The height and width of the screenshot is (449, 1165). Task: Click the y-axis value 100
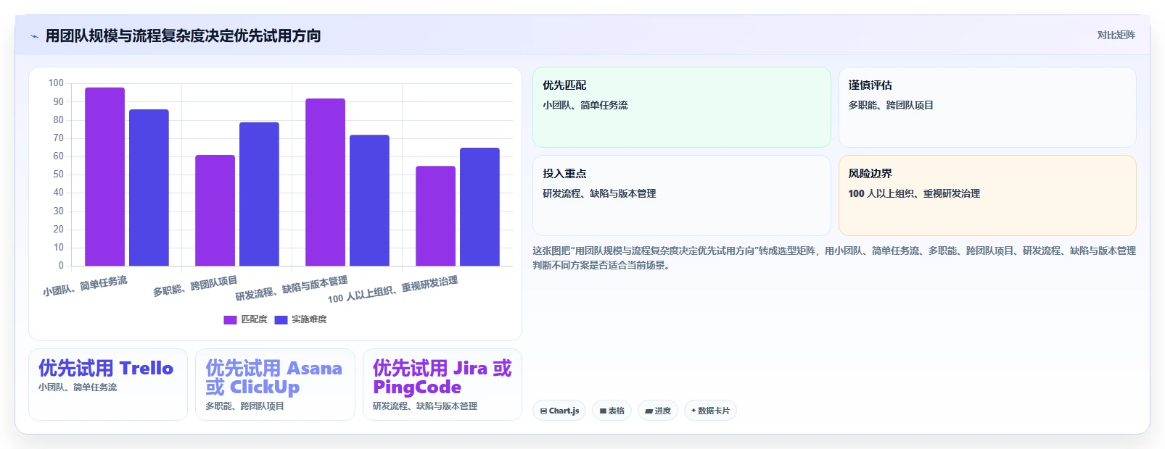pyautogui.click(x=56, y=83)
